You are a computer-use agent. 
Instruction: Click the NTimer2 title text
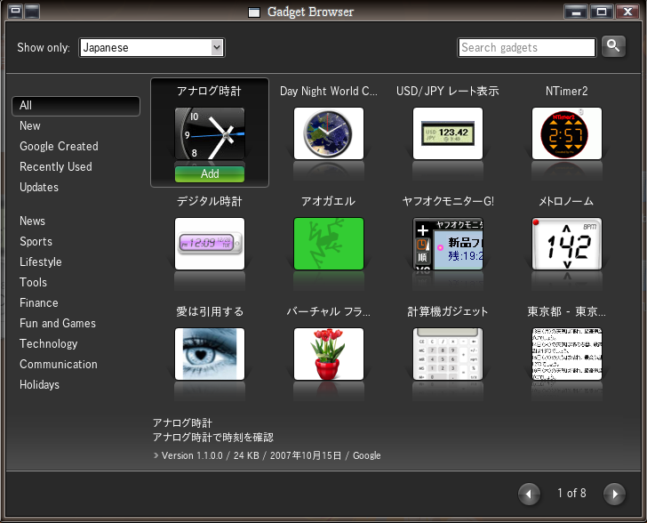point(566,92)
